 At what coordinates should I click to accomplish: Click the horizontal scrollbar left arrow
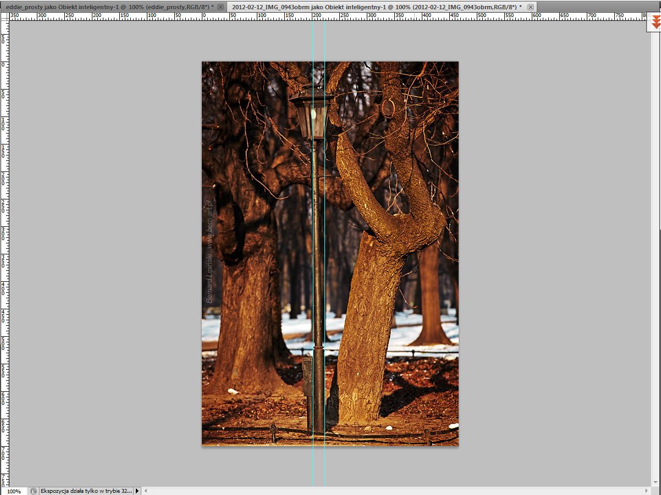pyautogui.click(x=146, y=491)
